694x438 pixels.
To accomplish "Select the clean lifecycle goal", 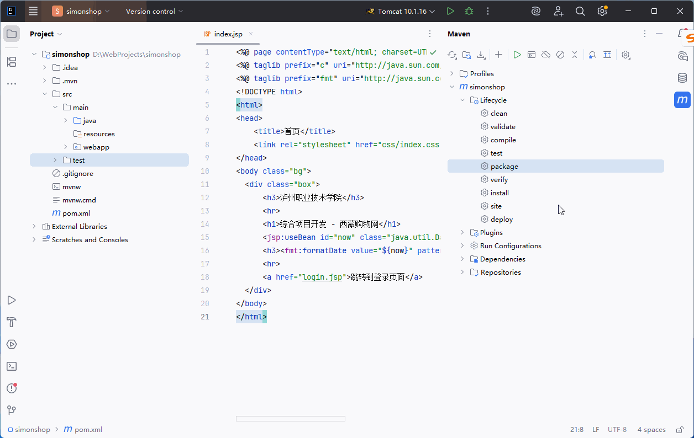I will (498, 113).
